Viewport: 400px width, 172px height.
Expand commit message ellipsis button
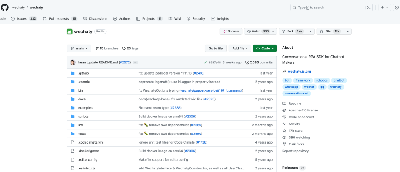click(136, 62)
